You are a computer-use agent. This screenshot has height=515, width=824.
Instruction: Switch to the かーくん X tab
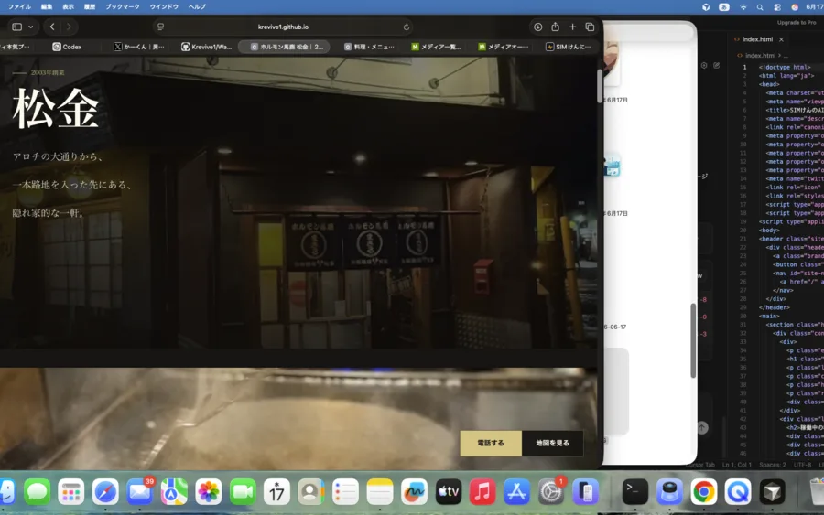tap(139, 47)
